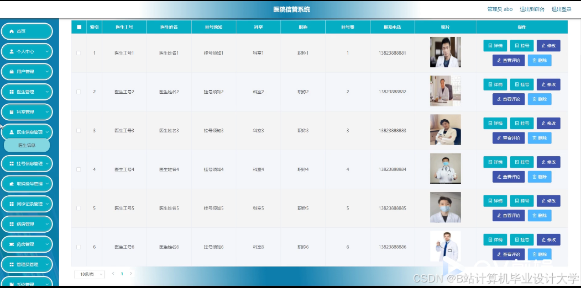Open the 首页 menu item
581x288 pixels.
(27, 31)
